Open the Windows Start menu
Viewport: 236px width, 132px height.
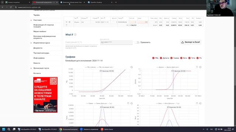(x=4, y=129)
